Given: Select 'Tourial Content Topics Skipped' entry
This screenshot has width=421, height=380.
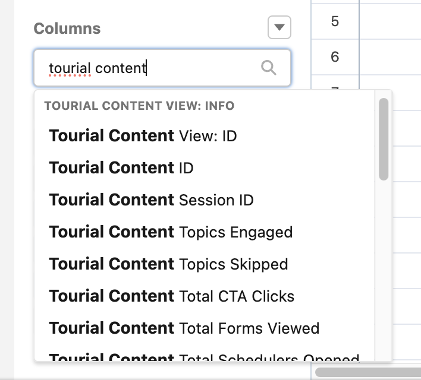Looking at the screenshot, I should [168, 264].
